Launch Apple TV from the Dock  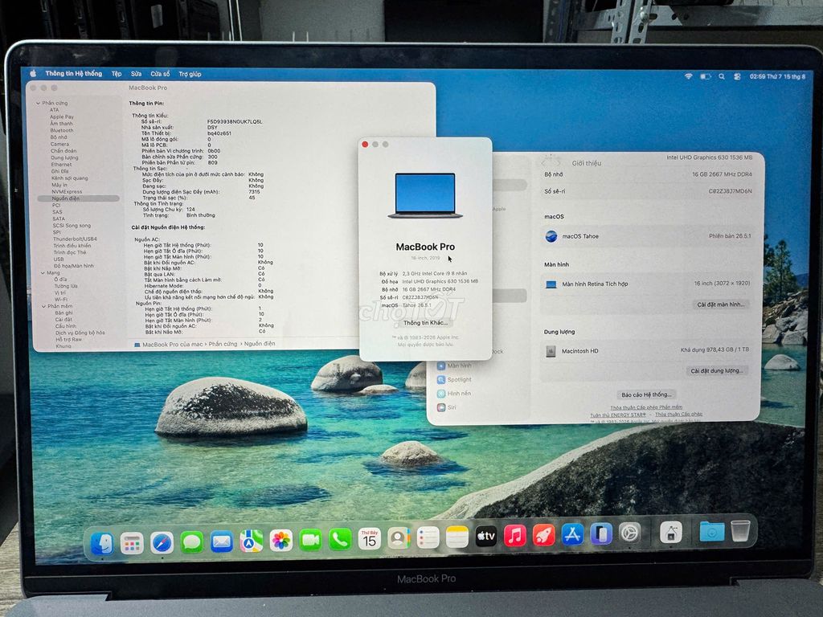pyautogui.click(x=486, y=537)
